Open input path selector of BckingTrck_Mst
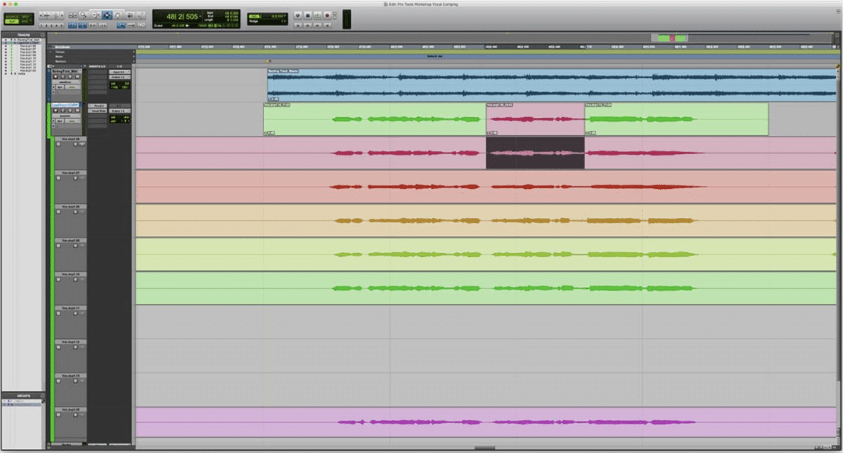 point(120,72)
